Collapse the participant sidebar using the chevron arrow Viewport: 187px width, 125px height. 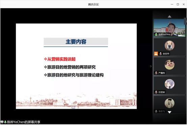tap(151, 66)
